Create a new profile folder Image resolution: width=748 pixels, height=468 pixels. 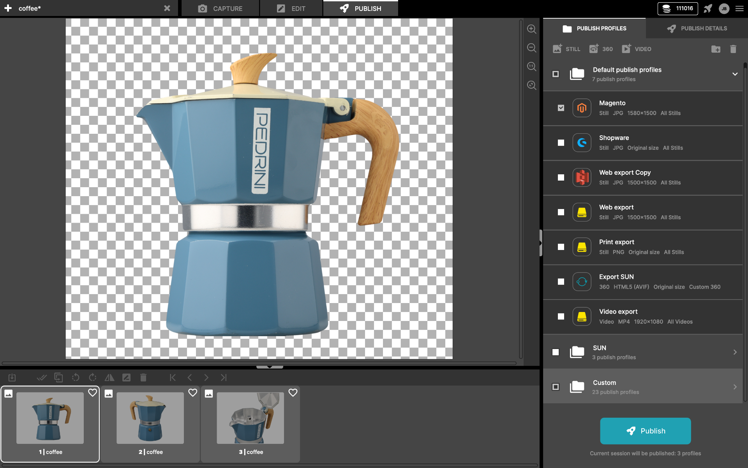point(716,49)
